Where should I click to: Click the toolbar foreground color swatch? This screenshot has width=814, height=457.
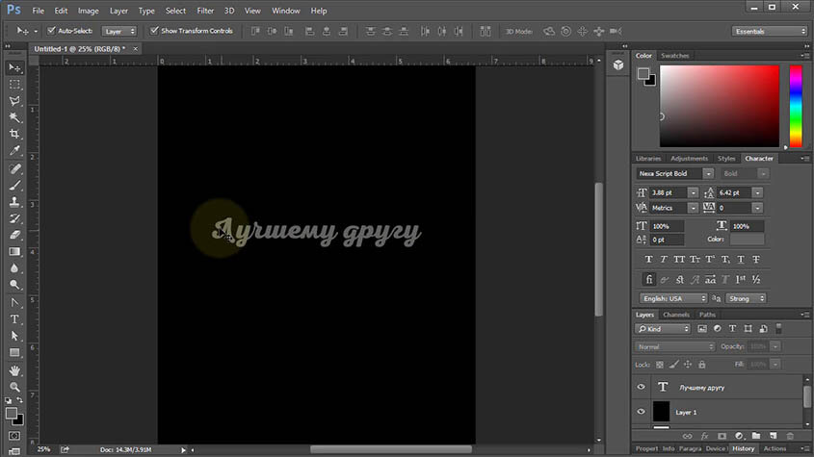coord(11,413)
